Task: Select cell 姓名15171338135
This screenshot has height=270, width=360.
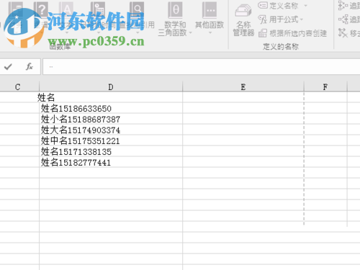Action: coord(111,151)
